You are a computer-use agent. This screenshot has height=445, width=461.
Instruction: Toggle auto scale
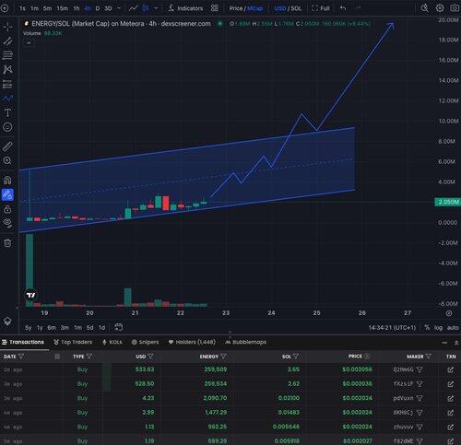coord(453,328)
